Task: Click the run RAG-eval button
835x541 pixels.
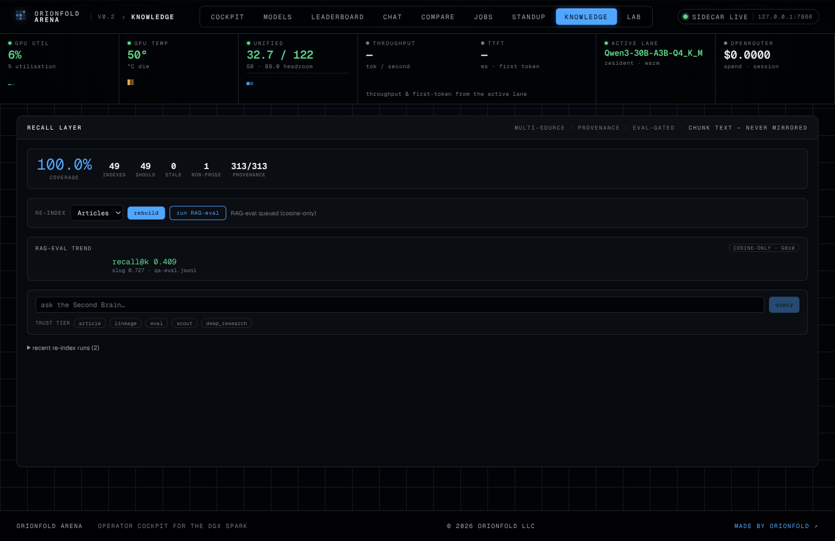Action: pos(197,213)
